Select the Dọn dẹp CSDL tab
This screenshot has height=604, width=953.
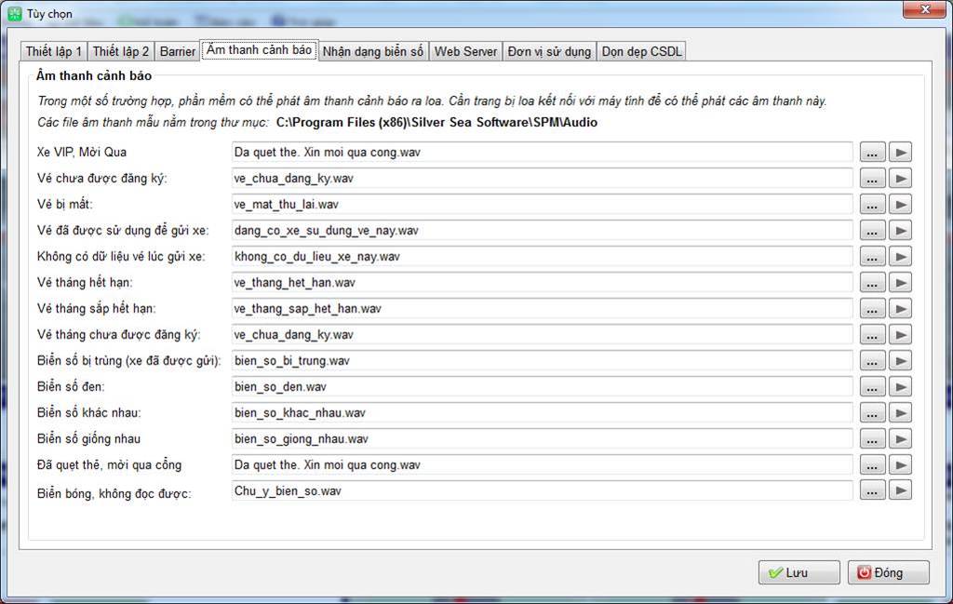point(643,51)
